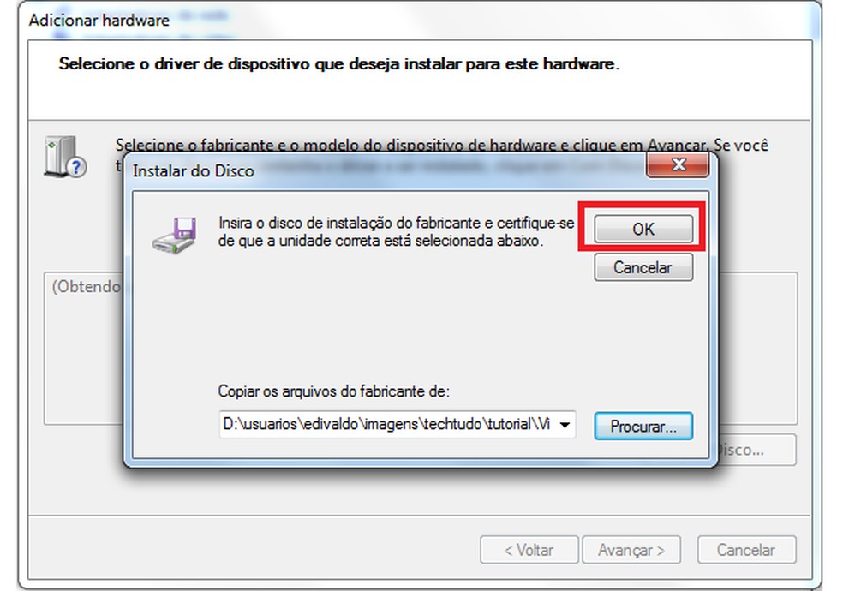The image size is (843, 591).
Task: Click inside the D:\usuarios path text field
Action: point(386,425)
